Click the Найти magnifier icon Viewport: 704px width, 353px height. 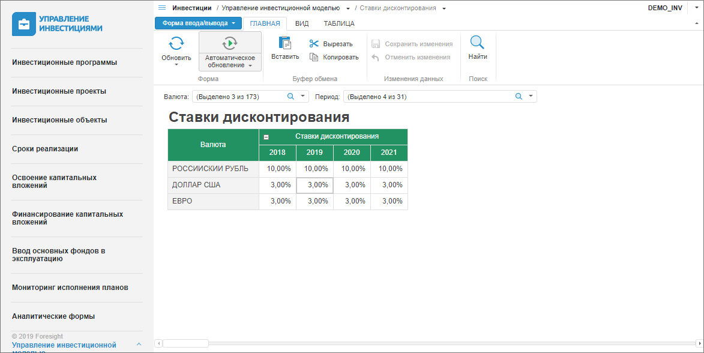477,42
